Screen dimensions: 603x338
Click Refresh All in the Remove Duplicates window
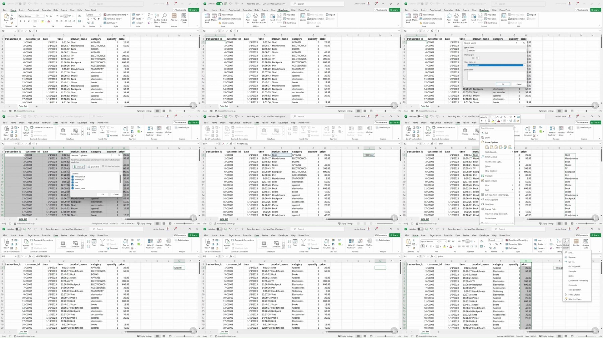pyautogui.click(x=26, y=131)
